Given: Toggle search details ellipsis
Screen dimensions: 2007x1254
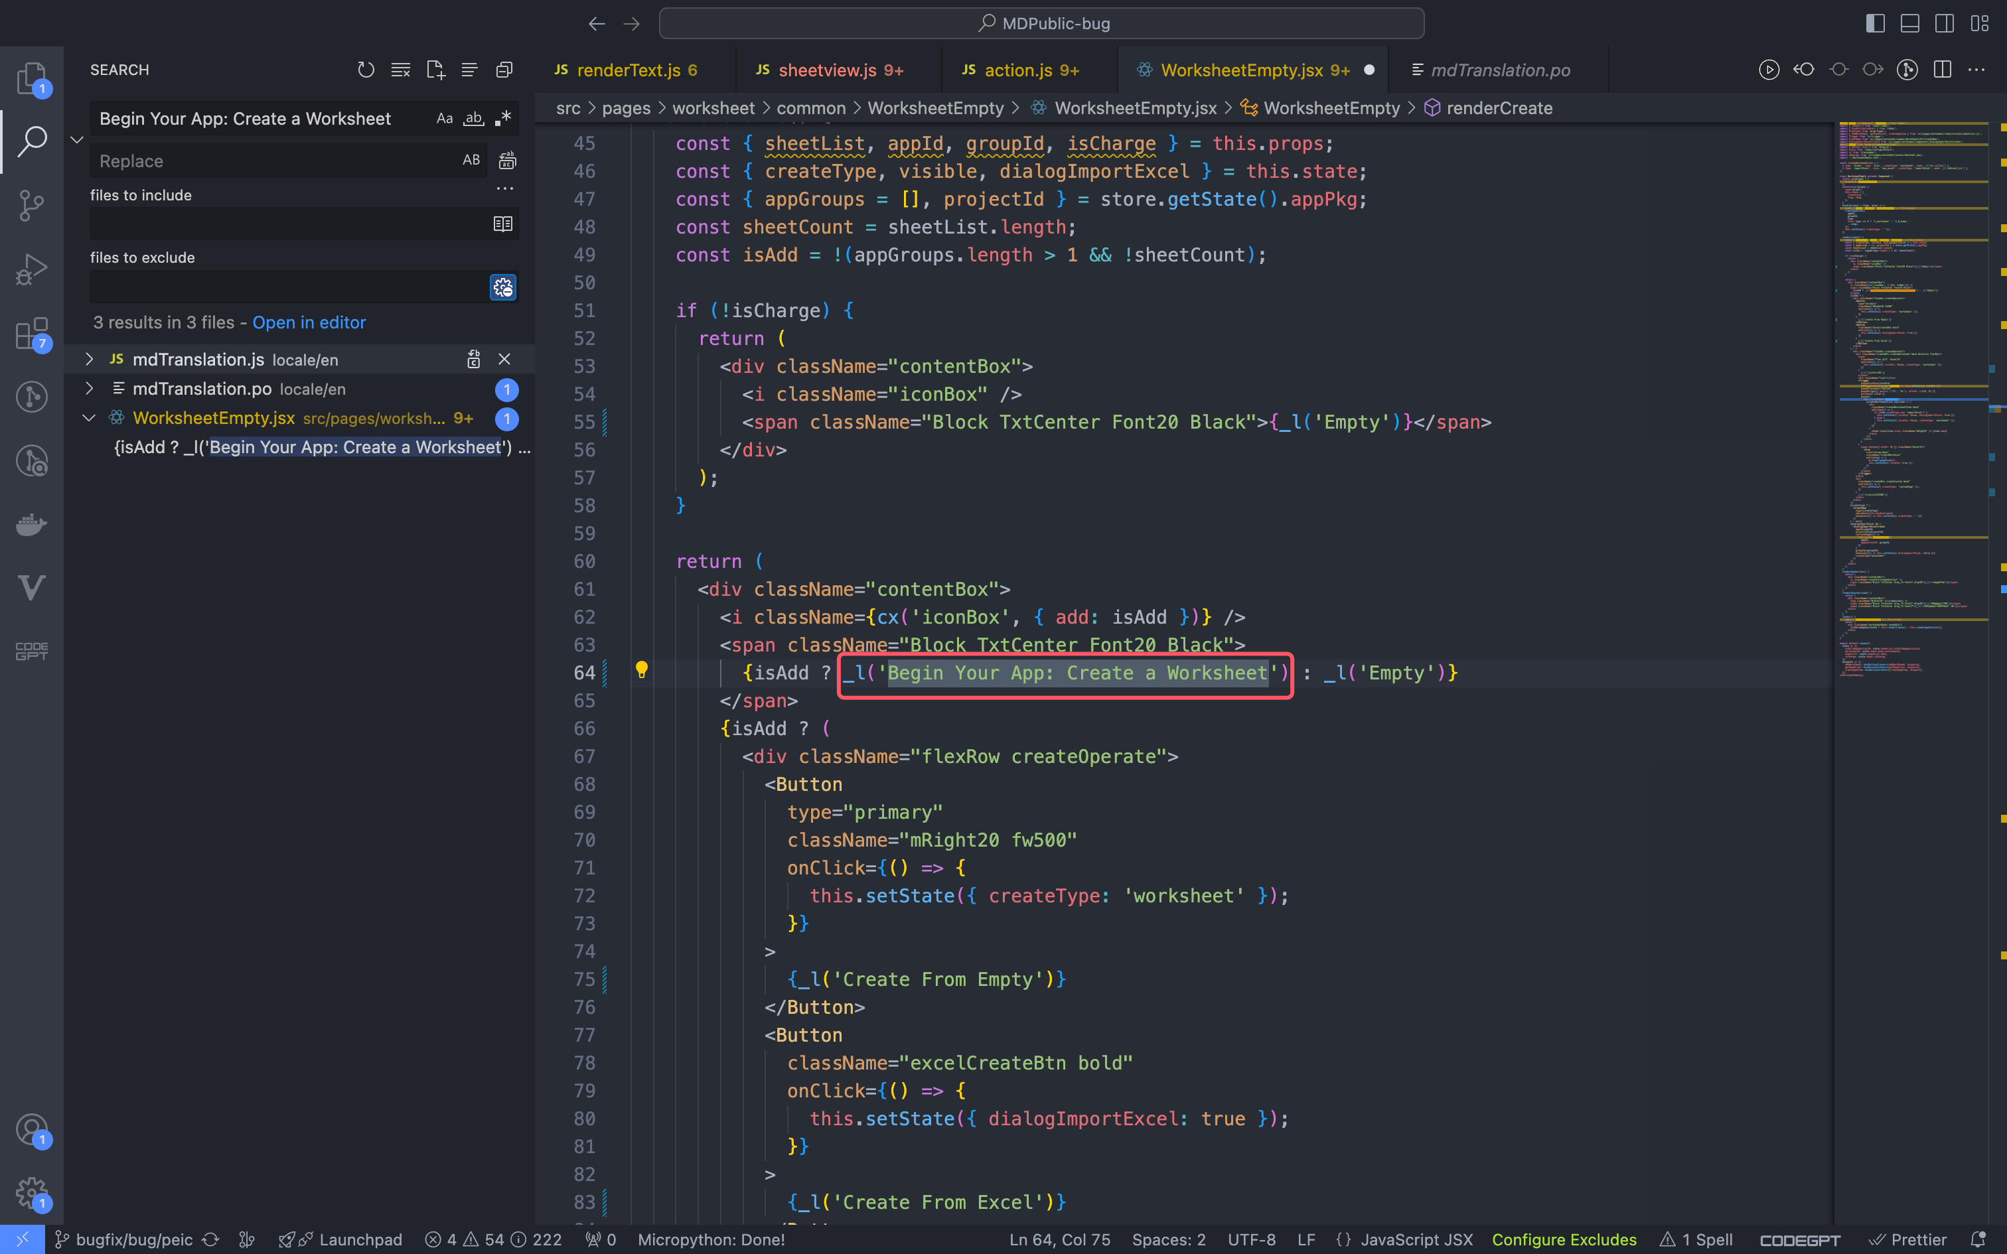Looking at the screenshot, I should [505, 189].
